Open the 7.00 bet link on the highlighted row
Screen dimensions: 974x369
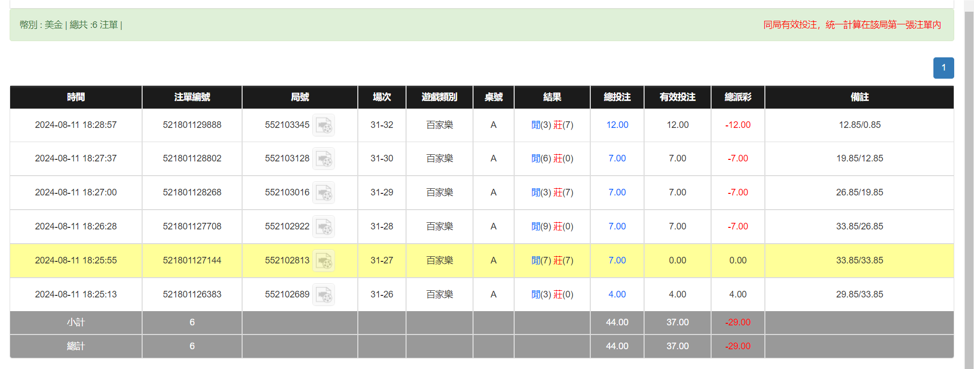tap(617, 260)
